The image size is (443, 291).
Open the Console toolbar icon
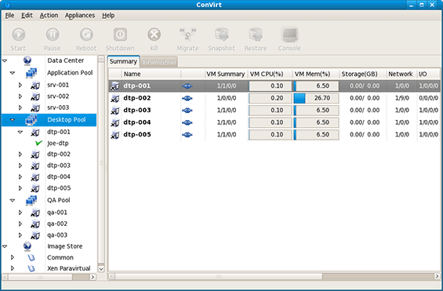click(x=289, y=35)
